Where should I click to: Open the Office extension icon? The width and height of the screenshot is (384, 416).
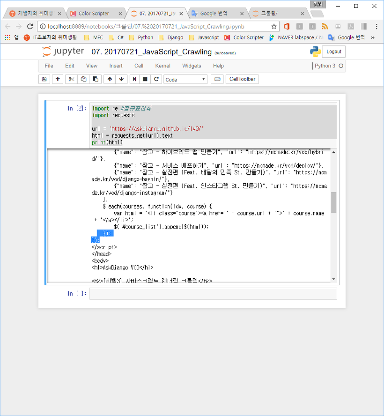[287, 26]
